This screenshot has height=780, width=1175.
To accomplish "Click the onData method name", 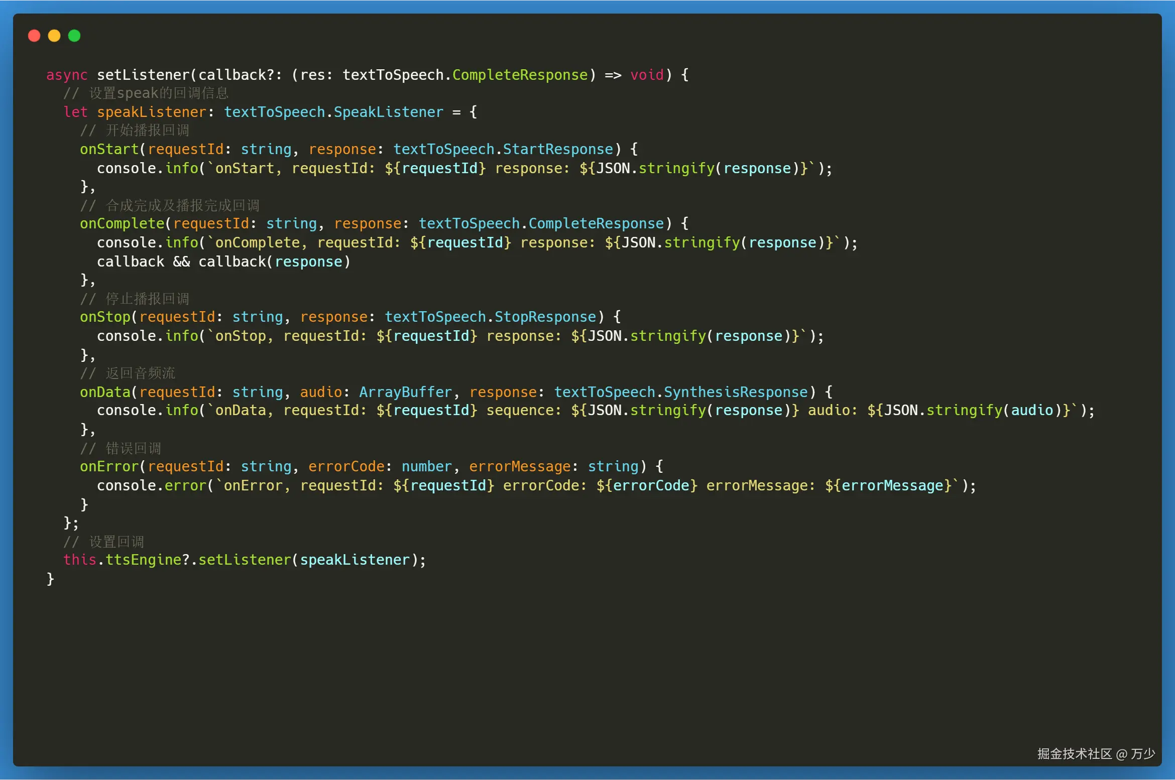I will (105, 392).
